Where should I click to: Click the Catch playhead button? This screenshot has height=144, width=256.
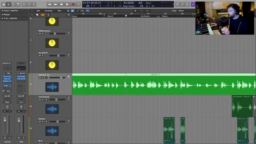88,11
